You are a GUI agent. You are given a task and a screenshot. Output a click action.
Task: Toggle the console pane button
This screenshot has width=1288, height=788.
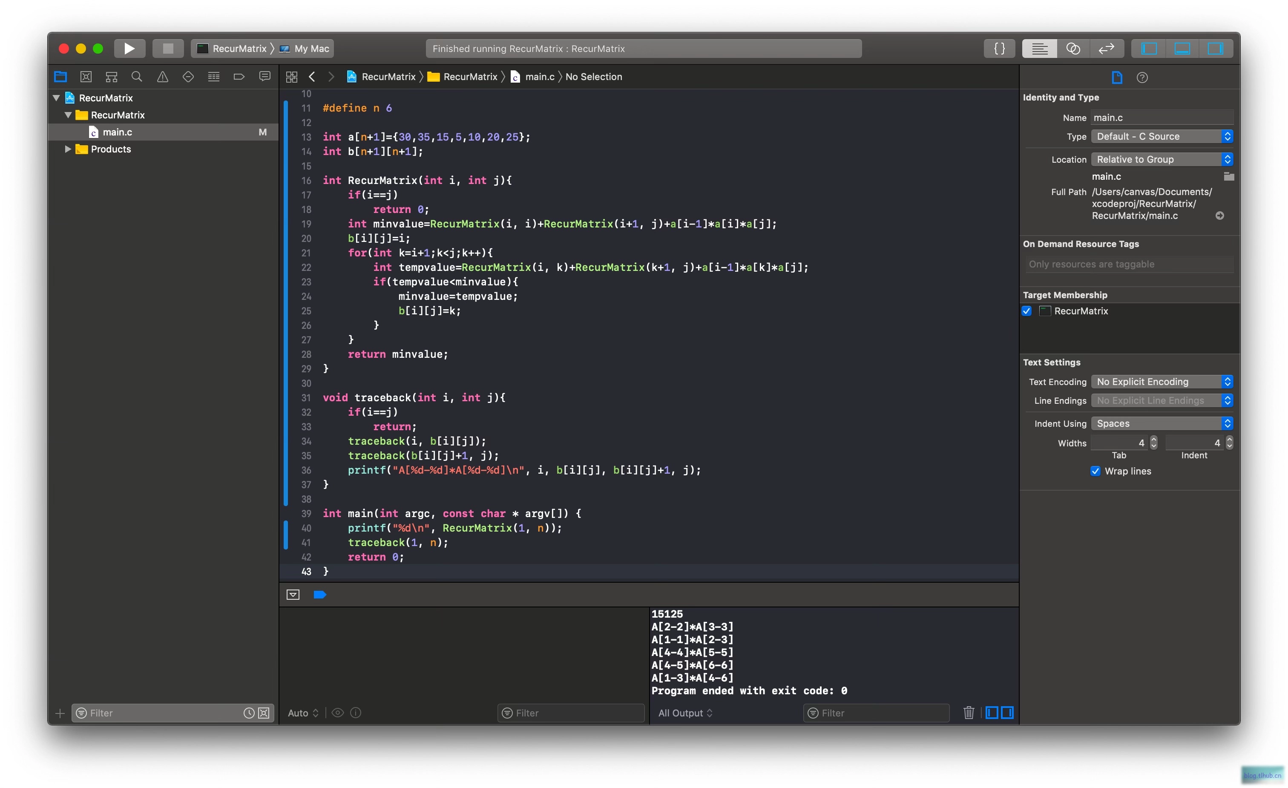(x=1007, y=712)
